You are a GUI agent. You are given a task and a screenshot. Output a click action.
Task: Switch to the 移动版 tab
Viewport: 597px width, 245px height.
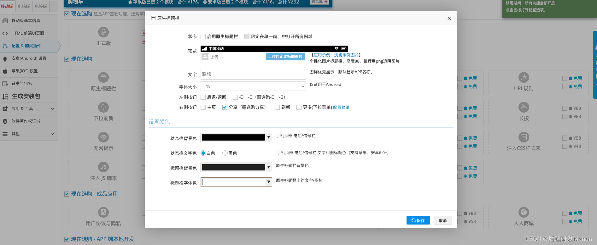pyautogui.click(x=7, y=6)
